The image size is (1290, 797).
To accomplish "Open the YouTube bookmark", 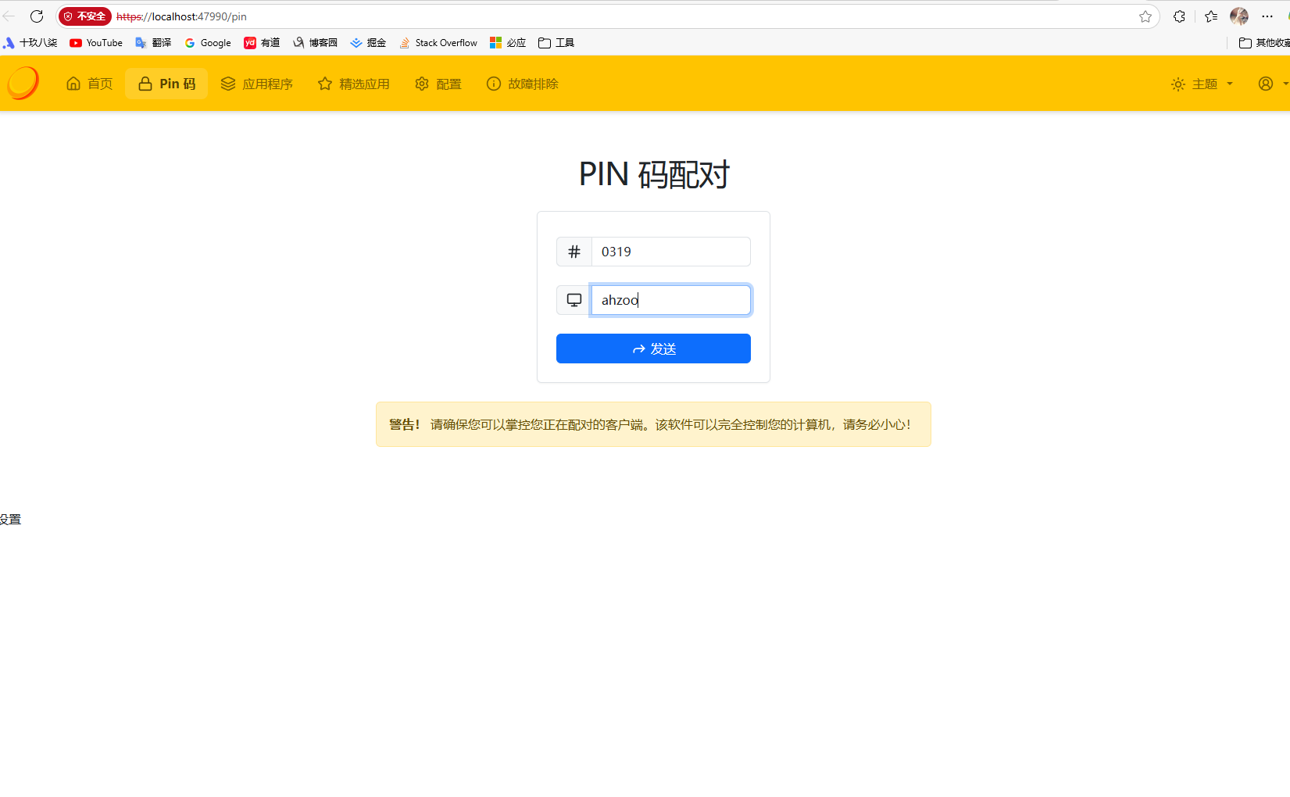I will click(96, 43).
